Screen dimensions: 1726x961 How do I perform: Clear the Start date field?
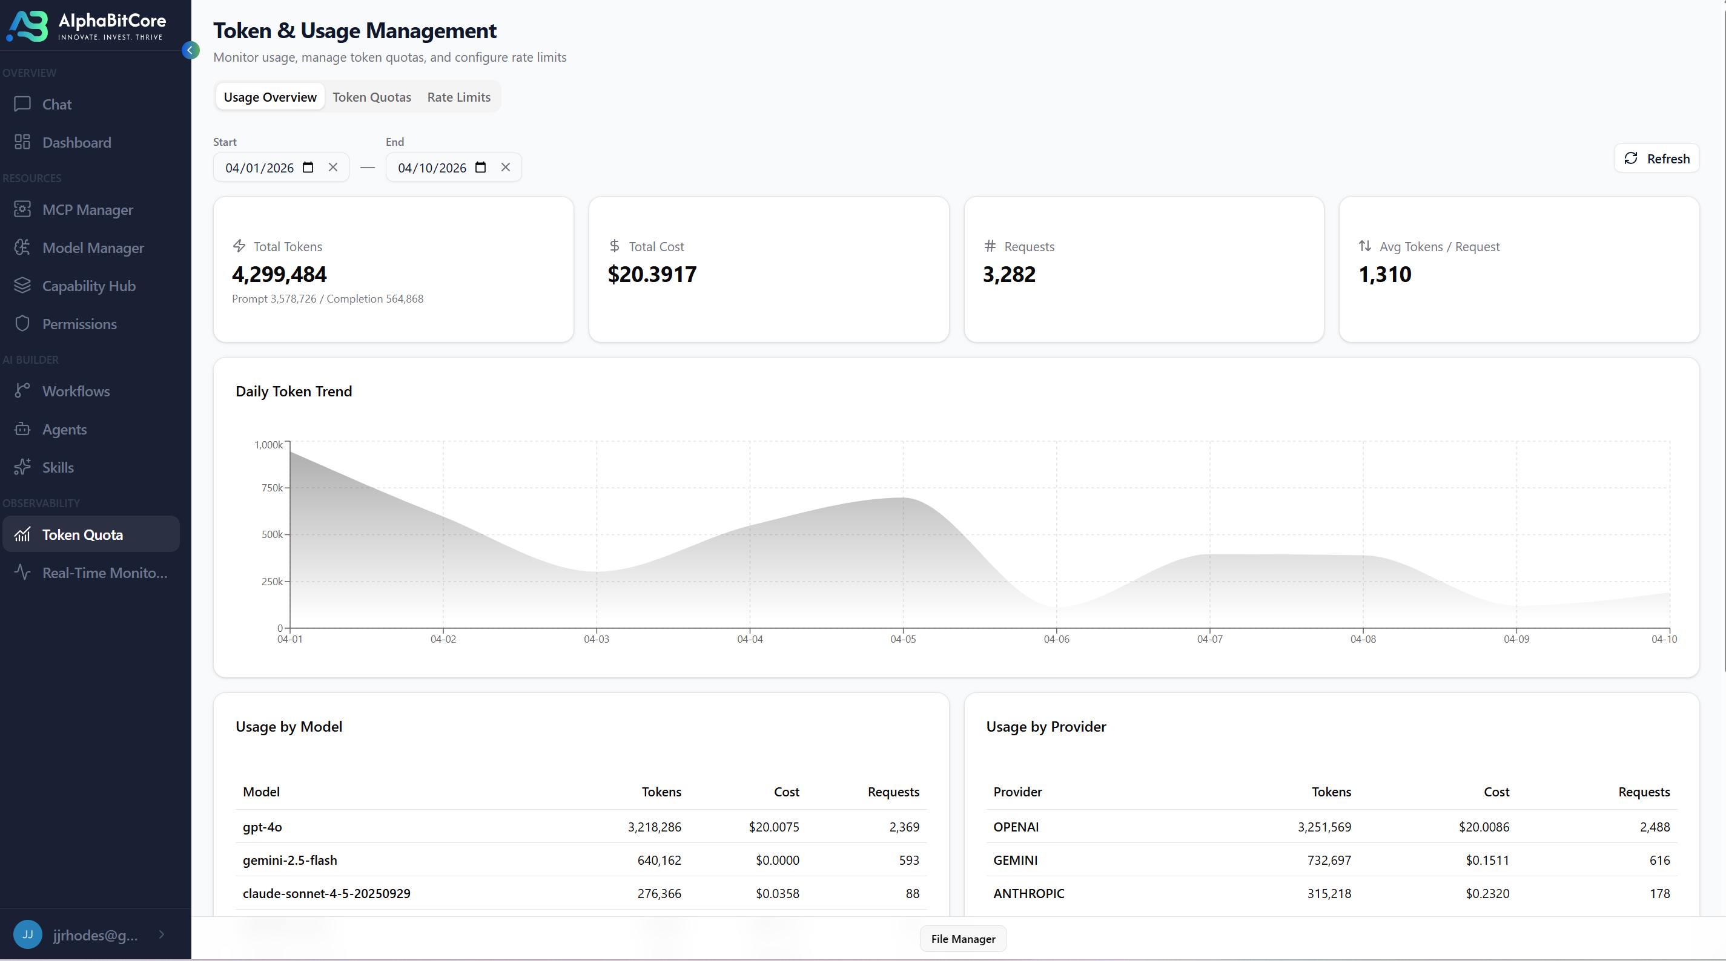point(333,168)
